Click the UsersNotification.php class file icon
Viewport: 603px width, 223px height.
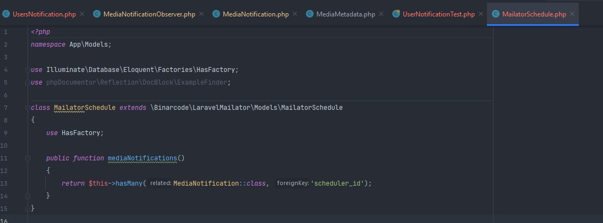6,14
